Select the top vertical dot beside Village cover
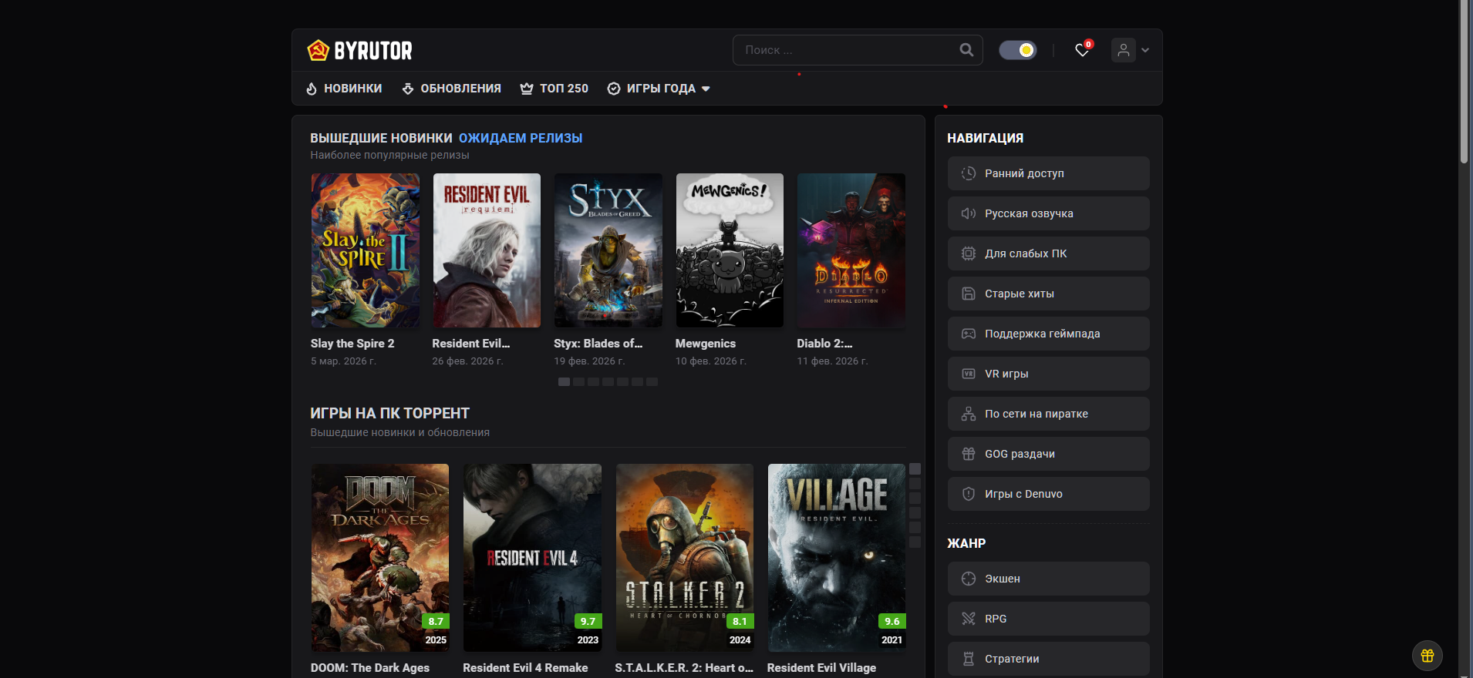Screen dimensions: 1473x678 tap(915, 469)
